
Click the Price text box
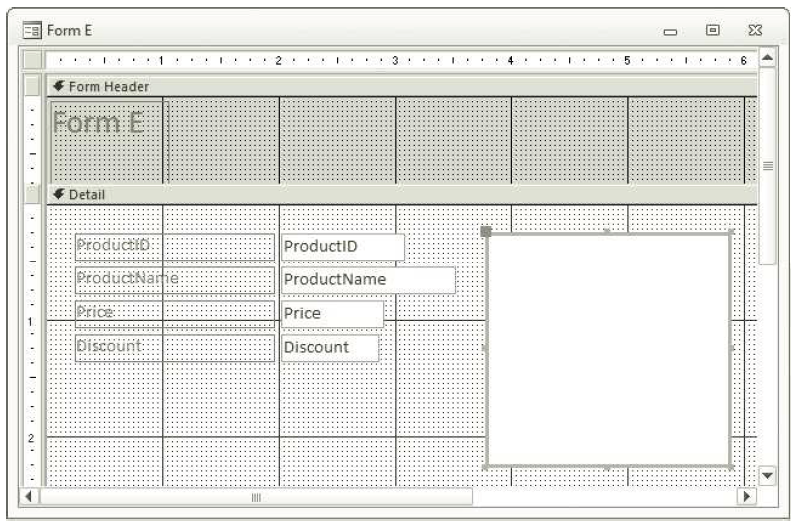(332, 314)
